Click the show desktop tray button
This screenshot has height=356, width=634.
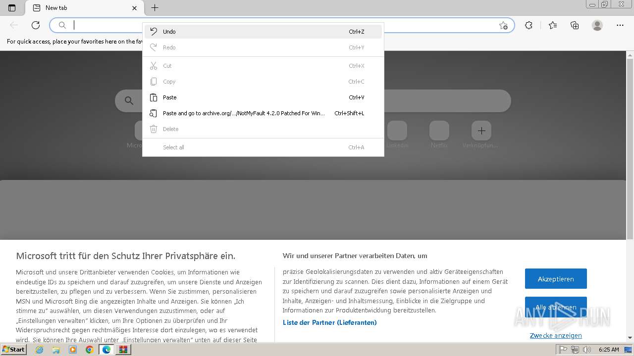point(629,350)
